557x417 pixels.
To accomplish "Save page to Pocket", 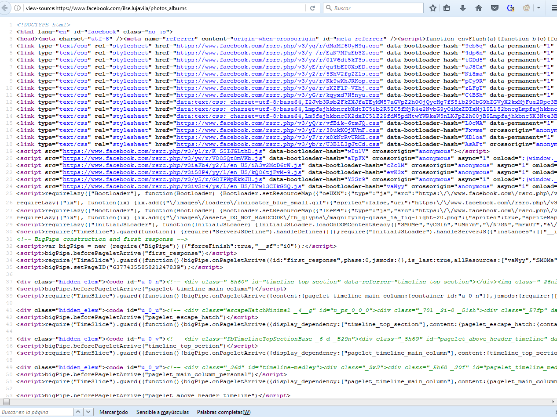I will (x=495, y=8).
